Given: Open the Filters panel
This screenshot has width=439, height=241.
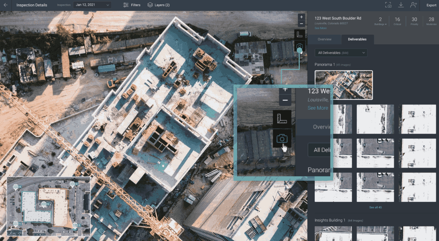Looking at the screenshot, I should pyautogui.click(x=132, y=5).
